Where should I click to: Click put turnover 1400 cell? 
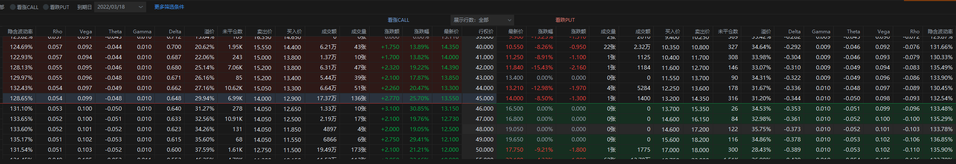[x=644, y=98]
